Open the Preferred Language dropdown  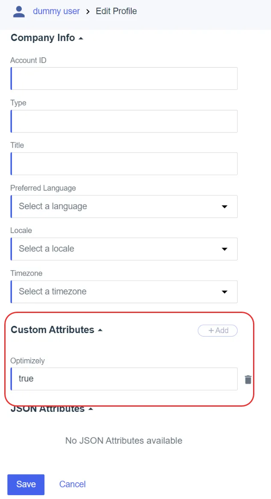click(124, 207)
